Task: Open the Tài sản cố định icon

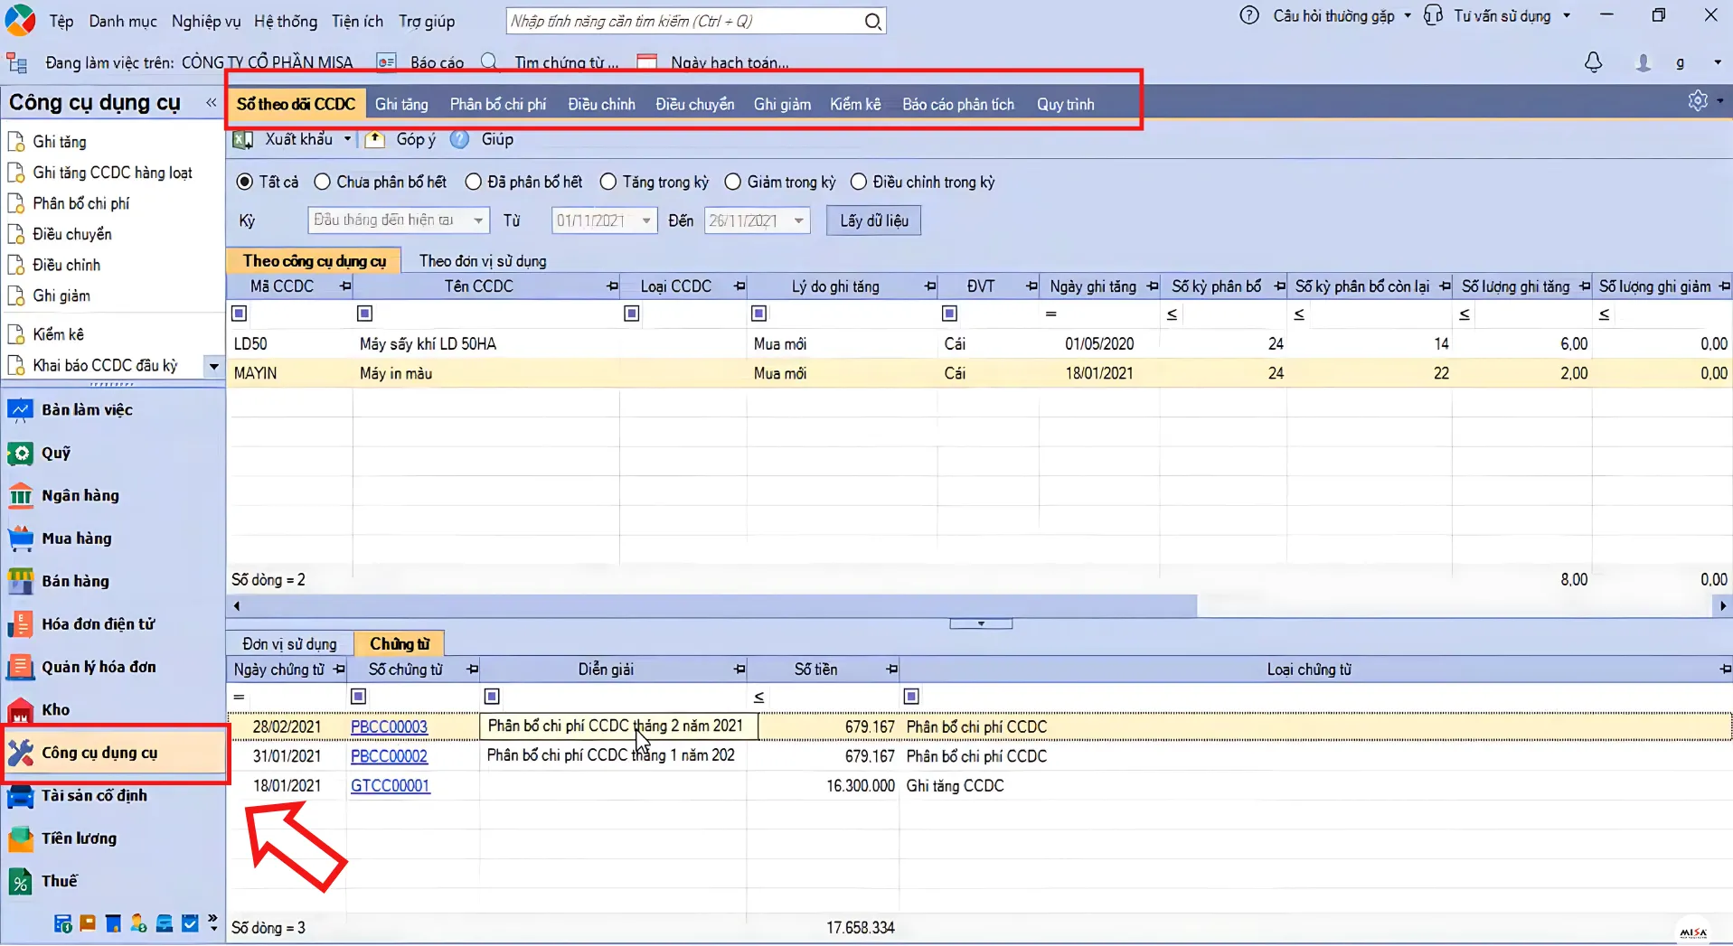Action: (20, 796)
